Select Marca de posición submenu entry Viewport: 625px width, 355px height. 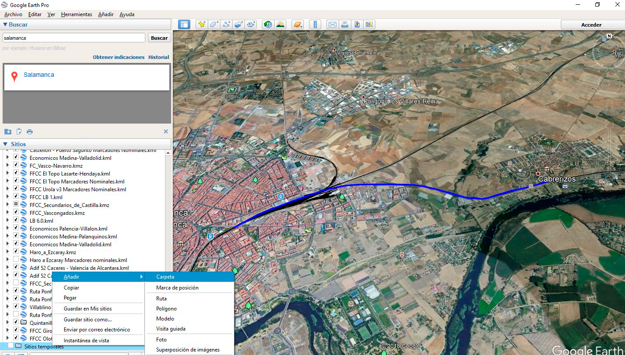(190, 288)
